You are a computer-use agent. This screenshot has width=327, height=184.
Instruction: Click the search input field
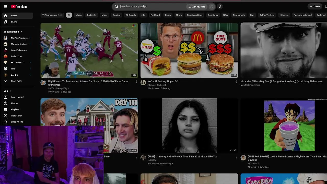(x=152, y=6)
